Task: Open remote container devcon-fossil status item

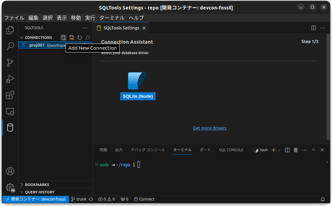Action: point(35,199)
